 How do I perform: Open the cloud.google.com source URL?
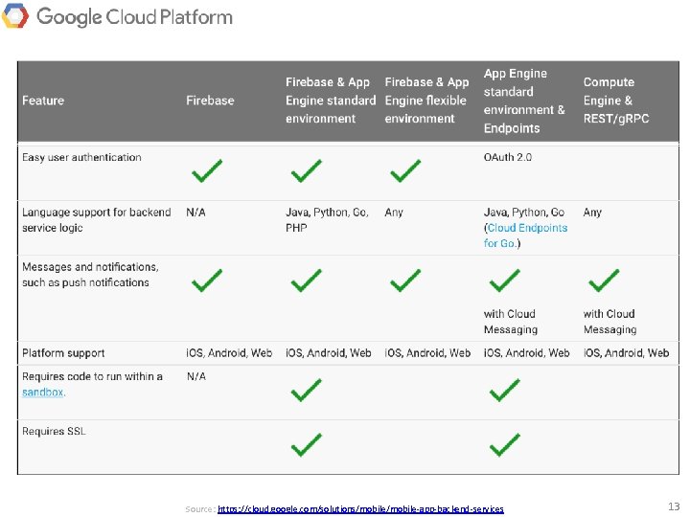tap(360, 508)
